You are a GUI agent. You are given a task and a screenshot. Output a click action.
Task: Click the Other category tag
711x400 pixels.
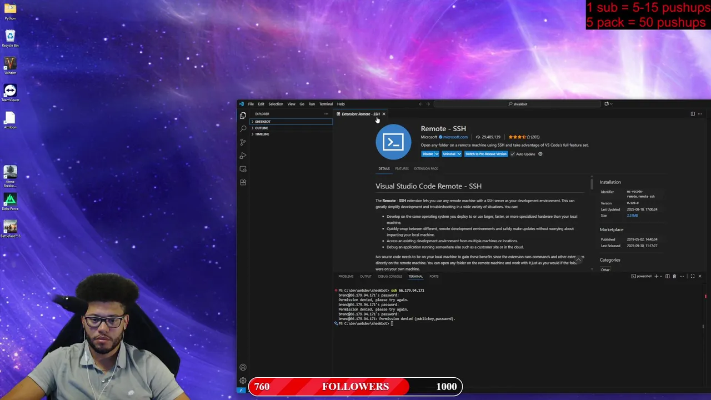[x=605, y=269]
